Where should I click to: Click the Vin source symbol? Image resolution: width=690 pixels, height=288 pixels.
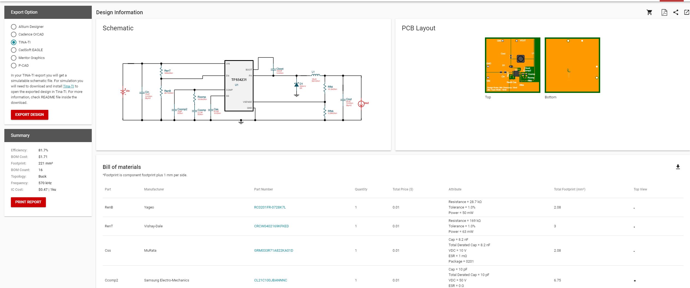(x=123, y=92)
